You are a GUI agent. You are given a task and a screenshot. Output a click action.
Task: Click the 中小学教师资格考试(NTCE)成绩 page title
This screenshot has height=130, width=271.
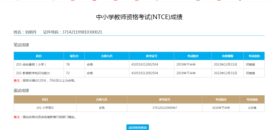click(x=139, y=17)
